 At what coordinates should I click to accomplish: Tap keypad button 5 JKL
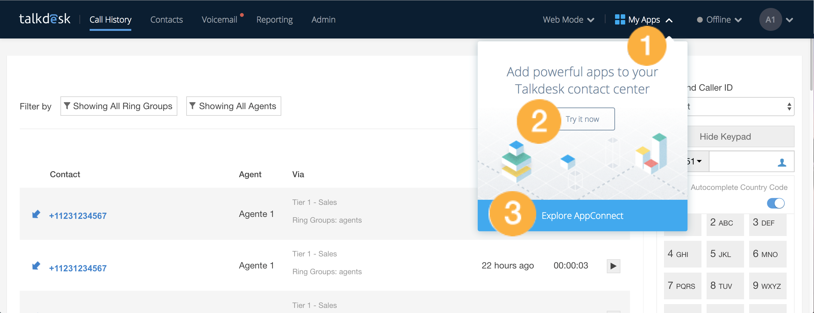coord(725,254)
